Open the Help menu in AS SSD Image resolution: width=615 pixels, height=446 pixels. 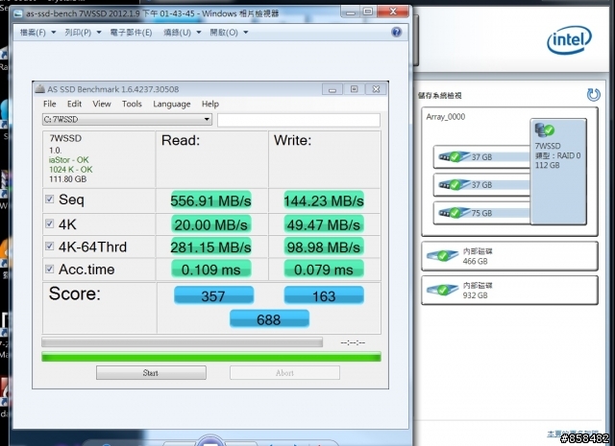210,104
